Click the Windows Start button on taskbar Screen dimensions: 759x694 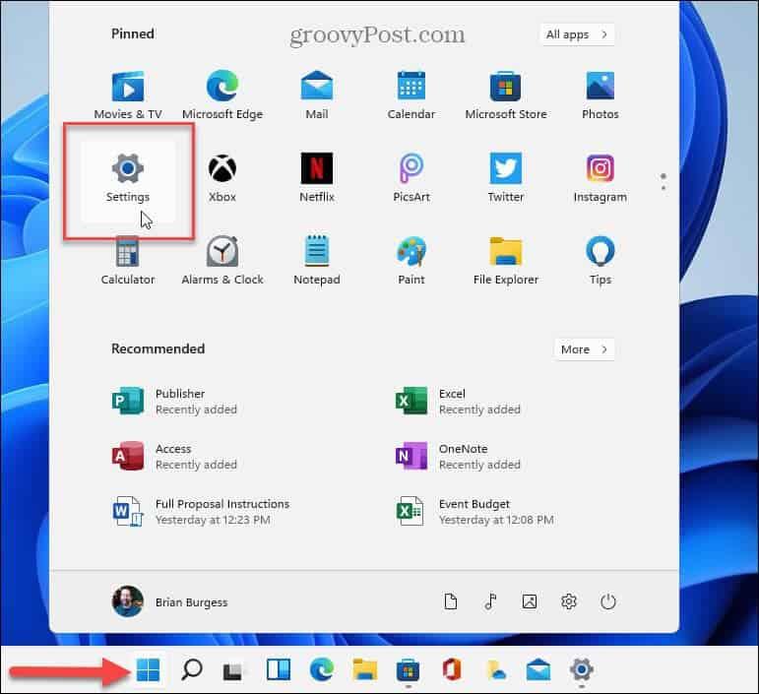click(x=148, y=671)
